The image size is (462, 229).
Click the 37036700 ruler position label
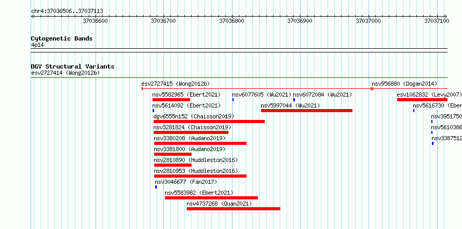pyautogui.click(x=163, y=21)
